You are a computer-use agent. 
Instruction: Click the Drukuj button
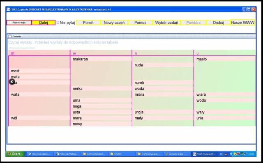pos(218,23)
